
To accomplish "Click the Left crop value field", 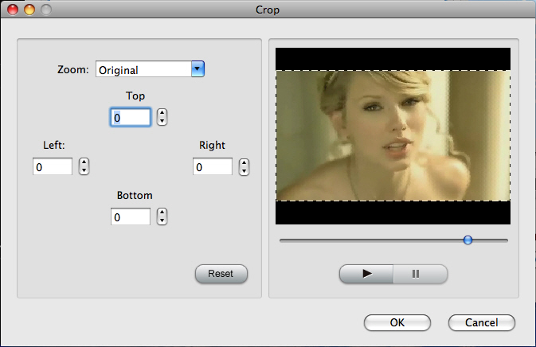I will (x=53, y=166).
